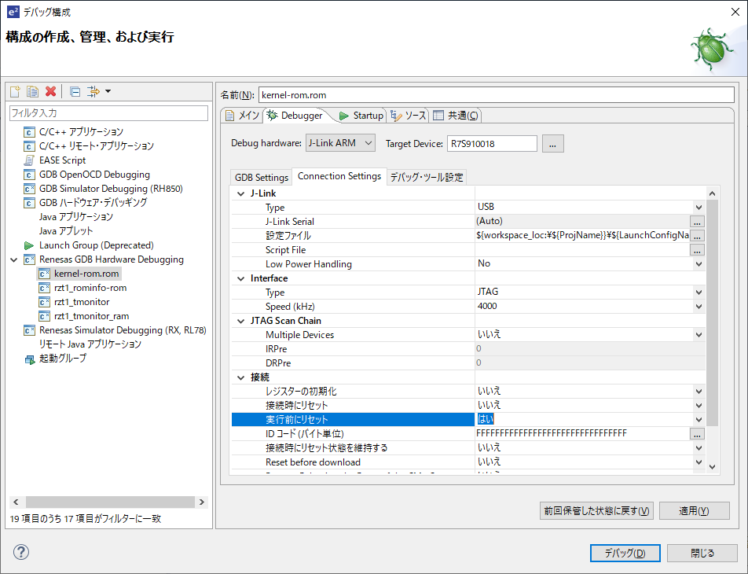This screenshot has height=574, width=748.
Task: Select rzt1_tmonitor configuration
Action: click(x=82, y=302)
